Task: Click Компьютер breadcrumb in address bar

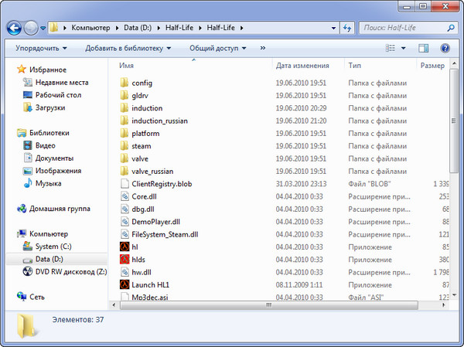Action: coord(90,28)
